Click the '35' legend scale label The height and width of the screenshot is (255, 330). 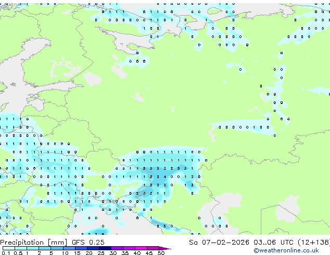click(125, 253)
